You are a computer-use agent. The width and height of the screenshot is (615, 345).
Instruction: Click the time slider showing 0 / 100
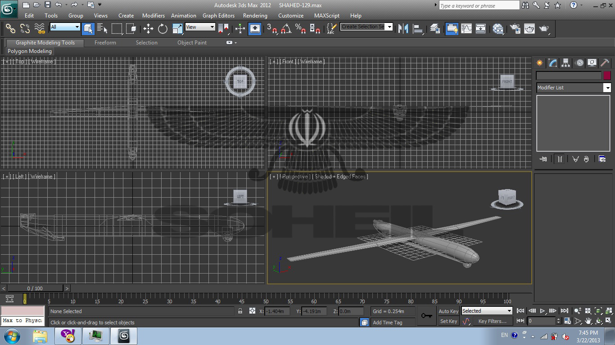click(x=35, y=288)
